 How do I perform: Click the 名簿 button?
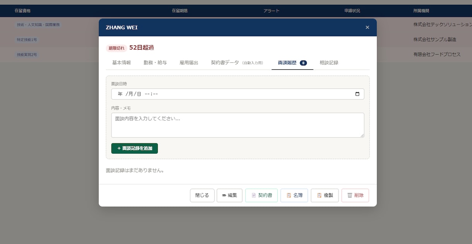[294, 196]
